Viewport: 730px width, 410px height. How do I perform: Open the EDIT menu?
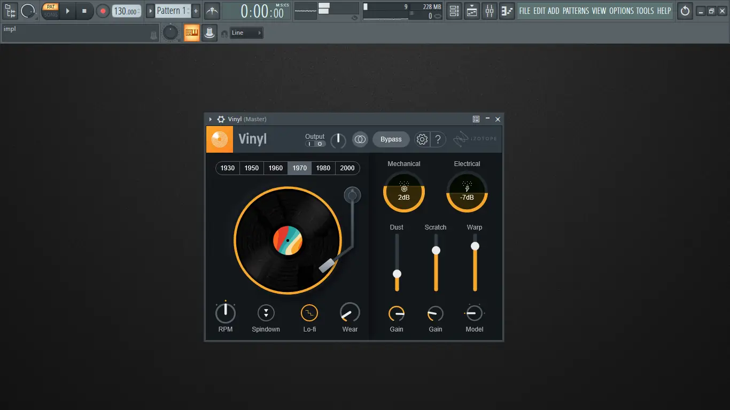539,11
